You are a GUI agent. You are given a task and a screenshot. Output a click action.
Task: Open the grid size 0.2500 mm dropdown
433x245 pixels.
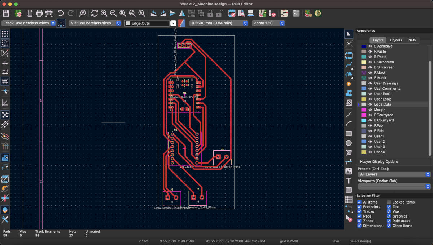click(x=219, y=23)
